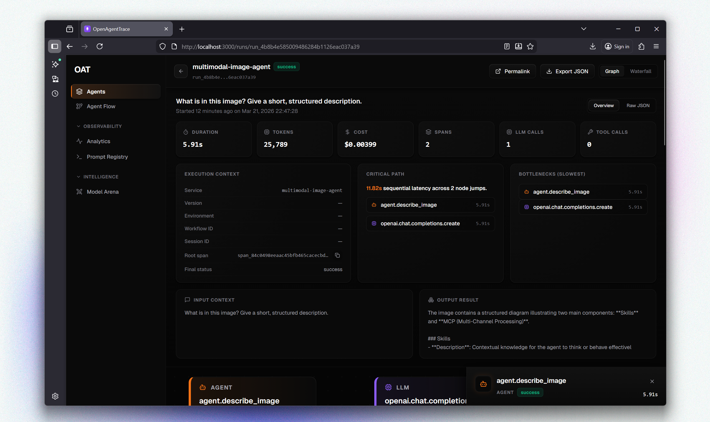Screen dimensions: 710x422
Task: Copy the root span ID
Action: 337,255
